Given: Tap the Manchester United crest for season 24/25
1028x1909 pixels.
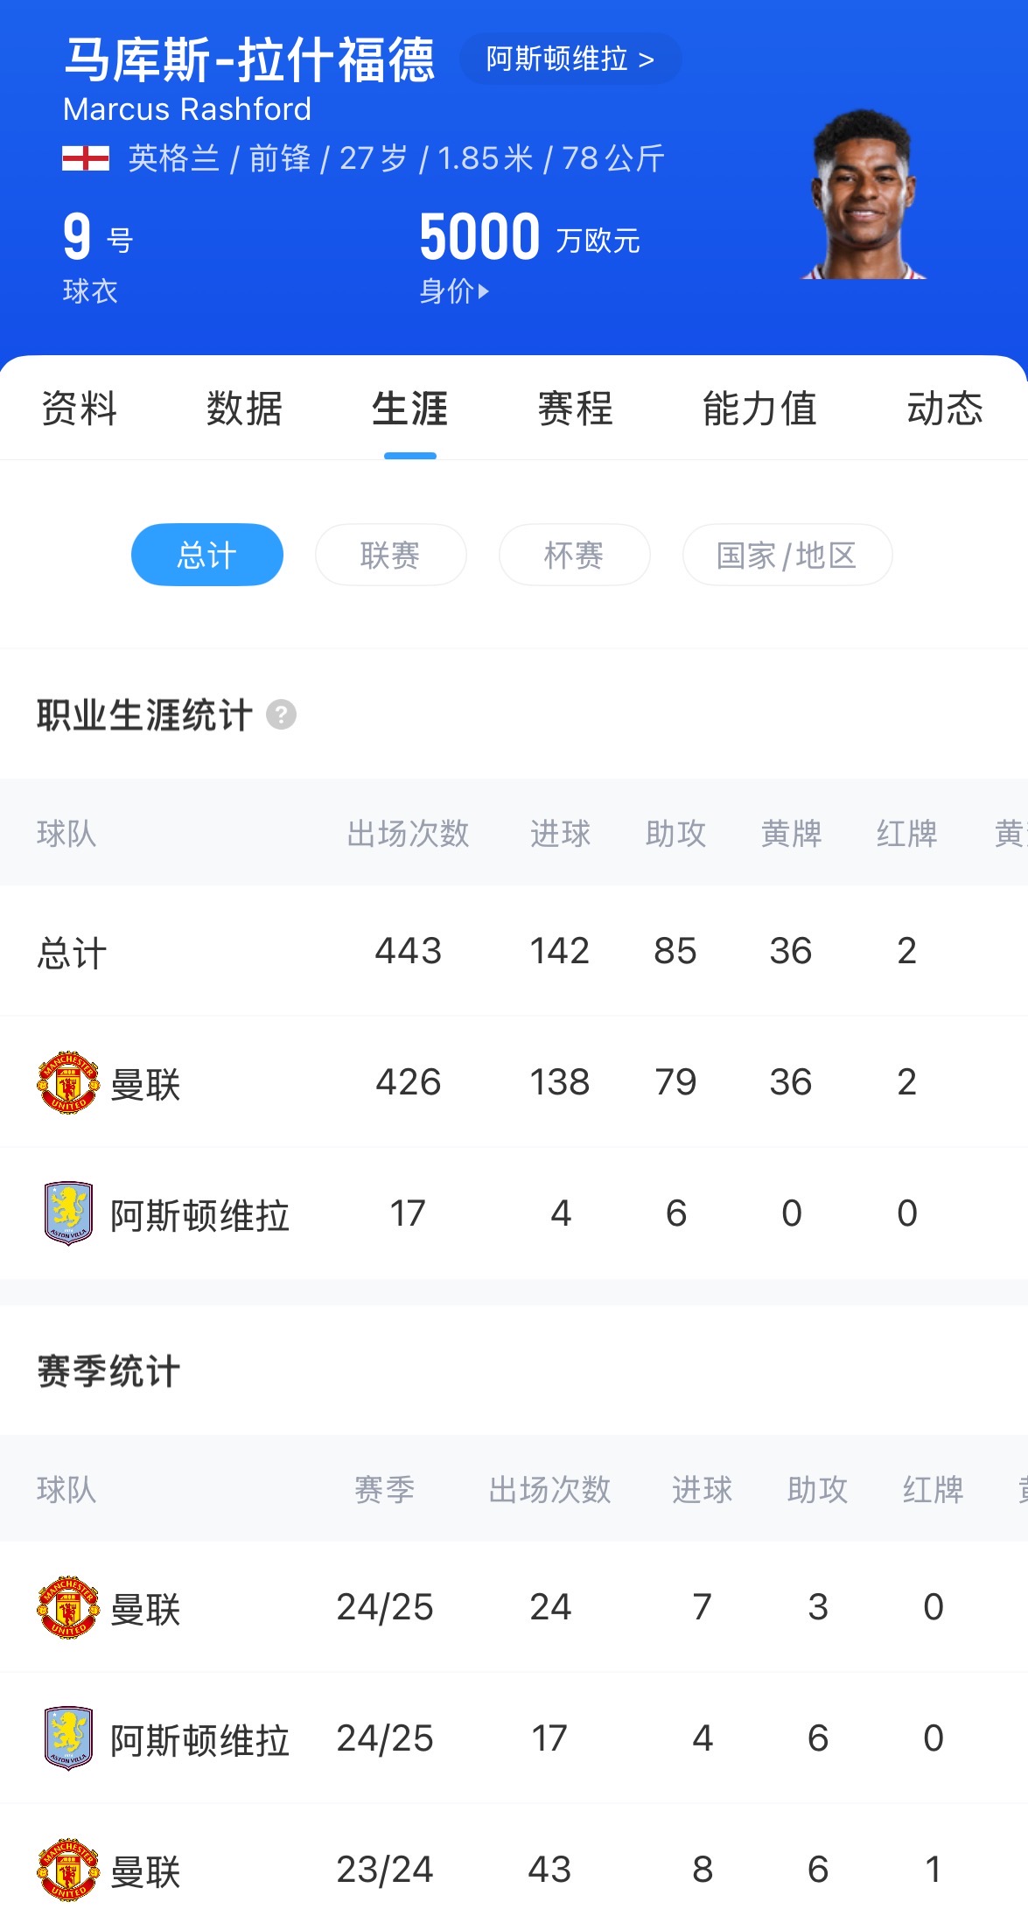Looking at the screenshot, I should pyautogui.click(x=68, y=1607).
